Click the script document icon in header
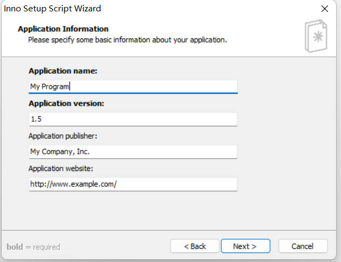 (x=316, y=36)
